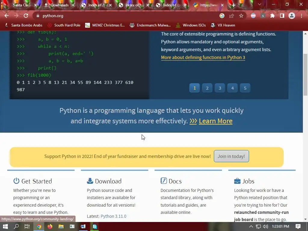Open the Jobs heading link

pos(248,181)
